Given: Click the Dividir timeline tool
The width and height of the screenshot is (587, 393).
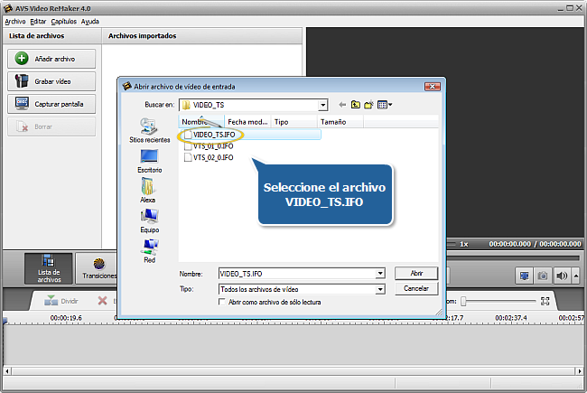Looking at the screenshot, I should (61, 301).
